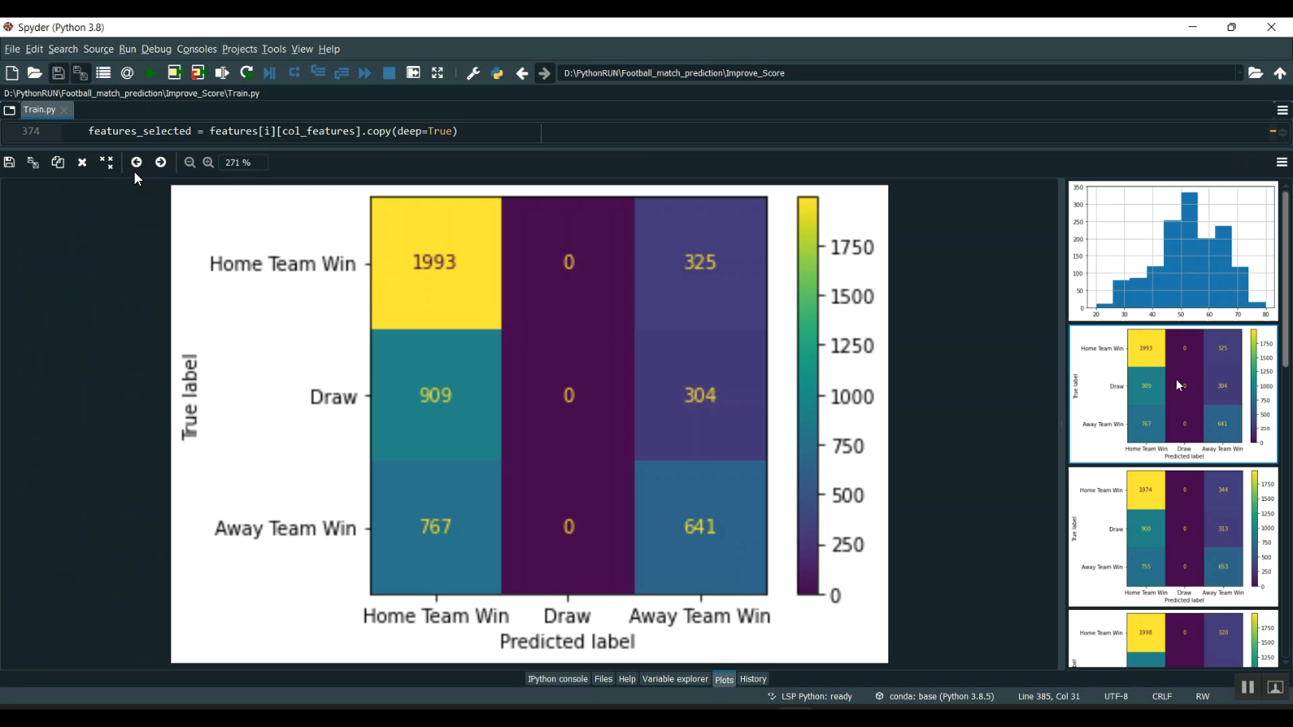Screen dimensions: 1293x727
Task: Switch to the Variable explorer tab
Action: (675, 678)
